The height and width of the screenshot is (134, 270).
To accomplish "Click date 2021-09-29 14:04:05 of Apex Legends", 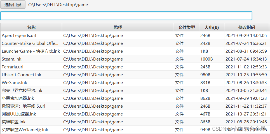I will 246,36.
